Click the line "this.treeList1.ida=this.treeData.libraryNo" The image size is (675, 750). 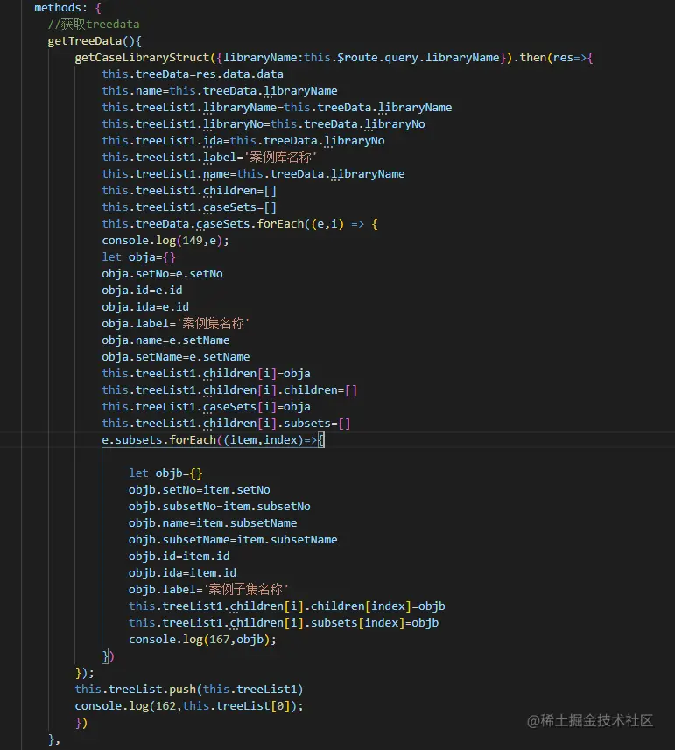(x=243, y=141)
